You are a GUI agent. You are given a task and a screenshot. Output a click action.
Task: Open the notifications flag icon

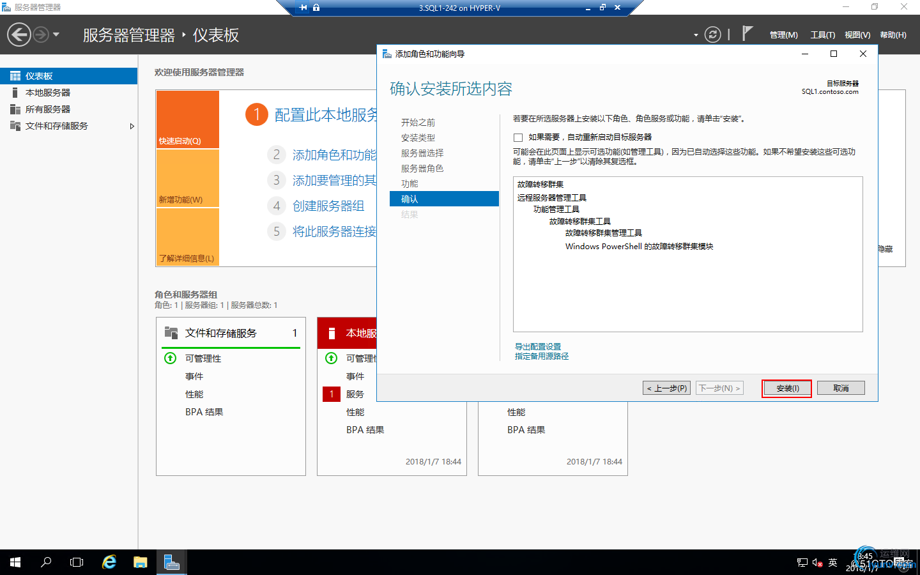(747, 34)
